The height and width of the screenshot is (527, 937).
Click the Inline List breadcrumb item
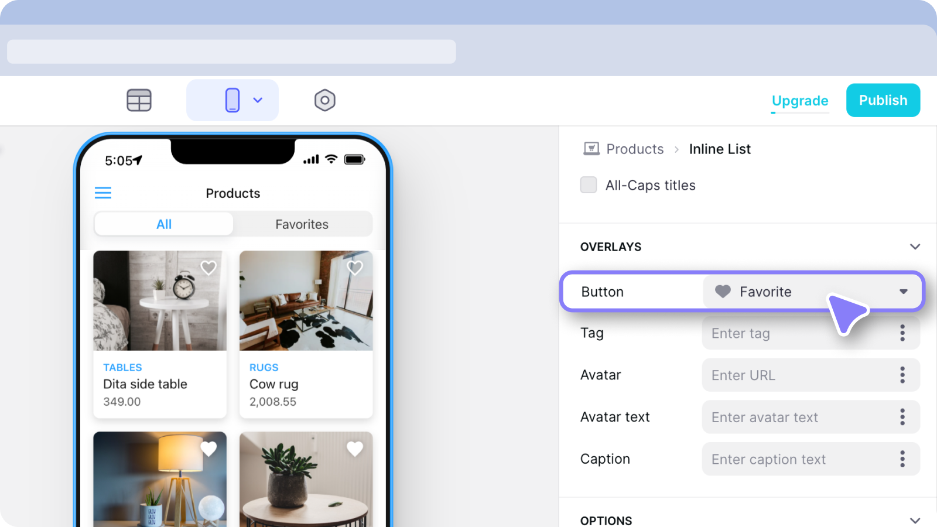tap(720, 149)
